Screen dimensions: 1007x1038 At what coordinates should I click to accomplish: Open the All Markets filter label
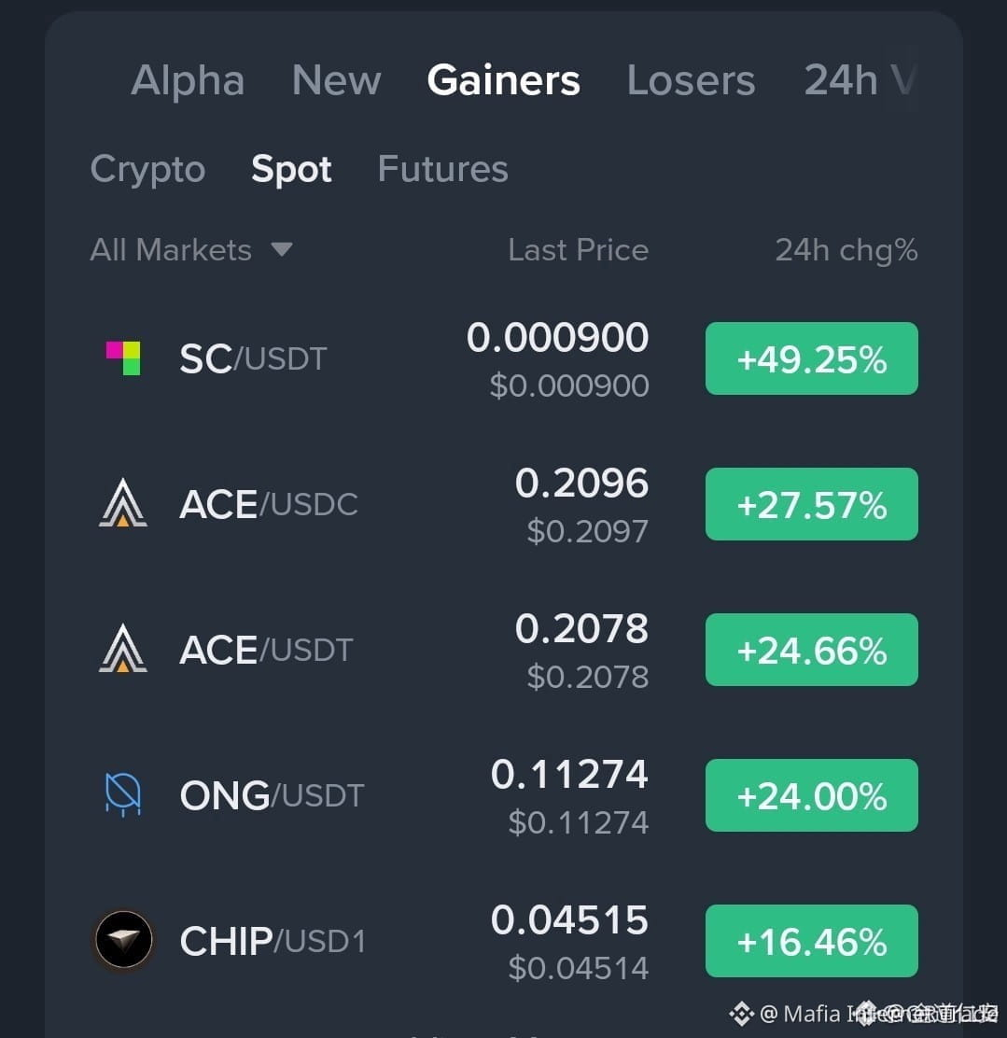click(171, 250)
